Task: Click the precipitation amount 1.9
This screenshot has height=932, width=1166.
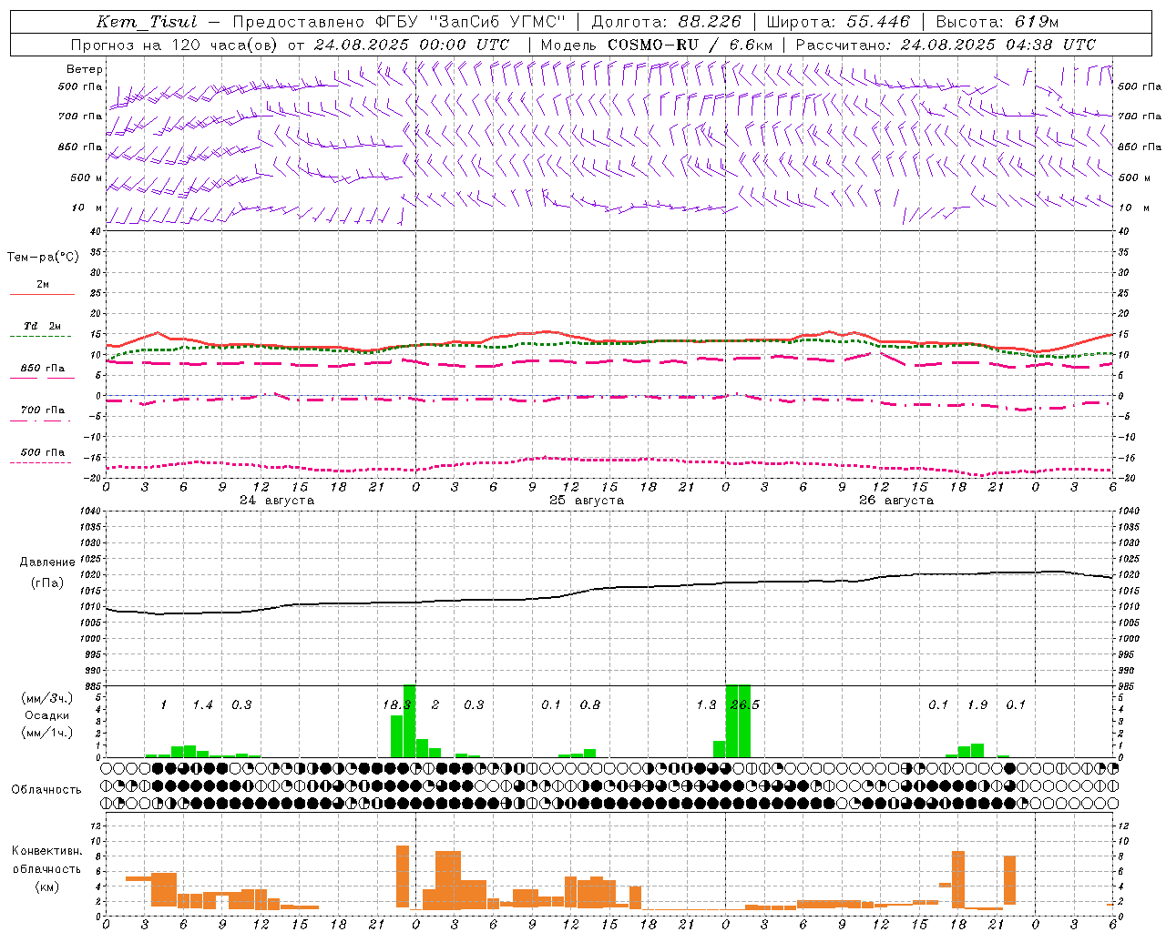Action: click(977, 705)
